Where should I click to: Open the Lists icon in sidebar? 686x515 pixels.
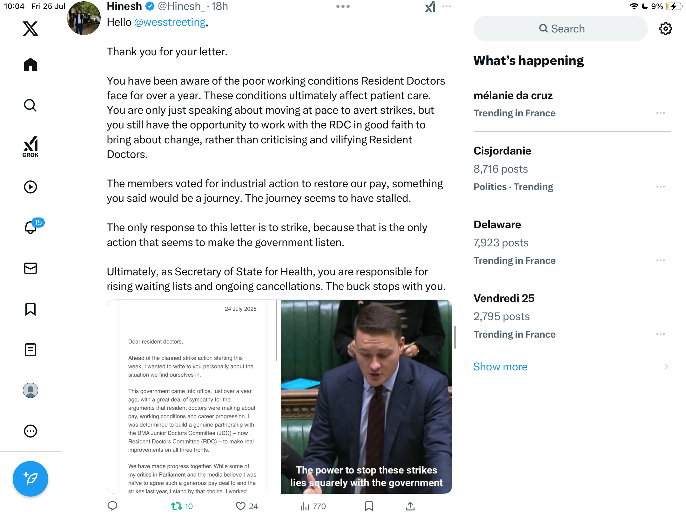pos(30,350)
